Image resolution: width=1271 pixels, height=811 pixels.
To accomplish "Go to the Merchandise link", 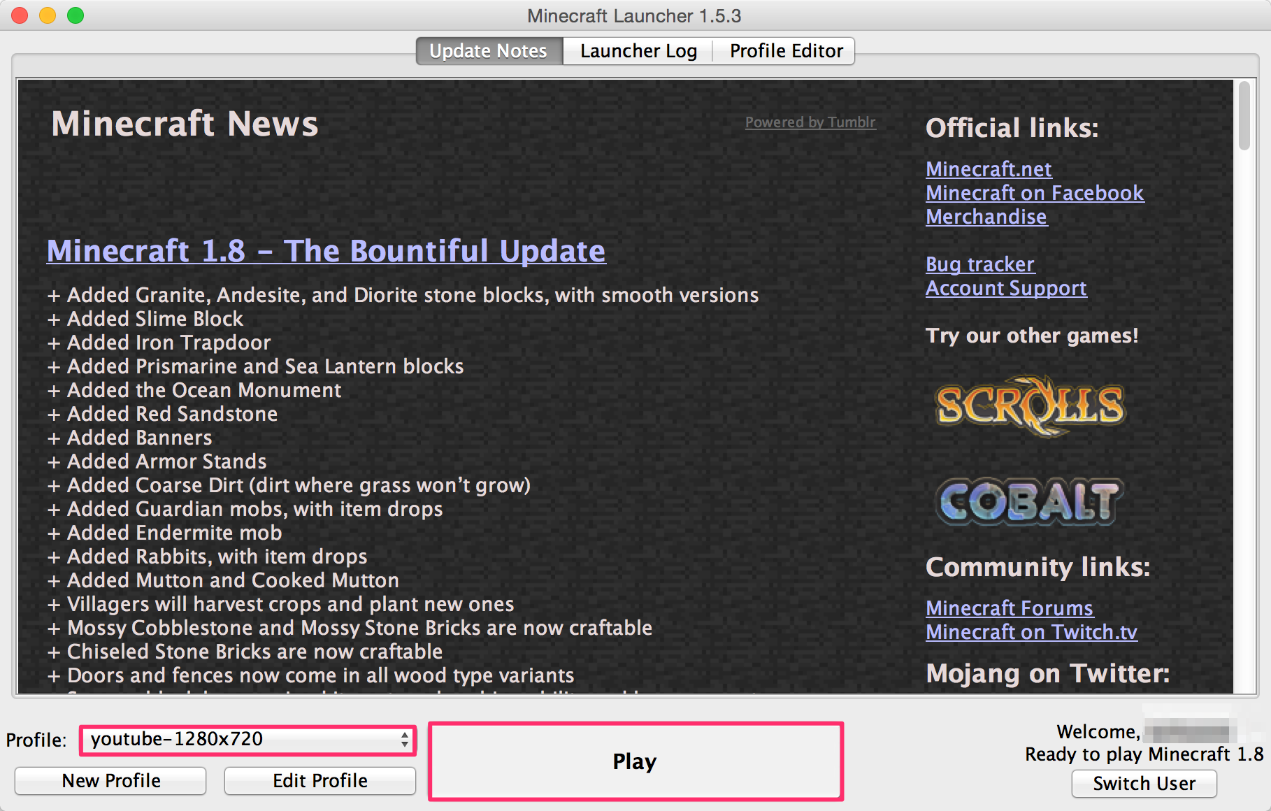I will click(986, 217).
